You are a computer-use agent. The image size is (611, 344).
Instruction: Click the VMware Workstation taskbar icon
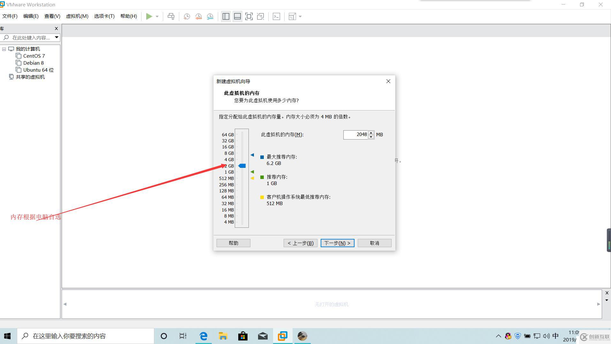283,336
